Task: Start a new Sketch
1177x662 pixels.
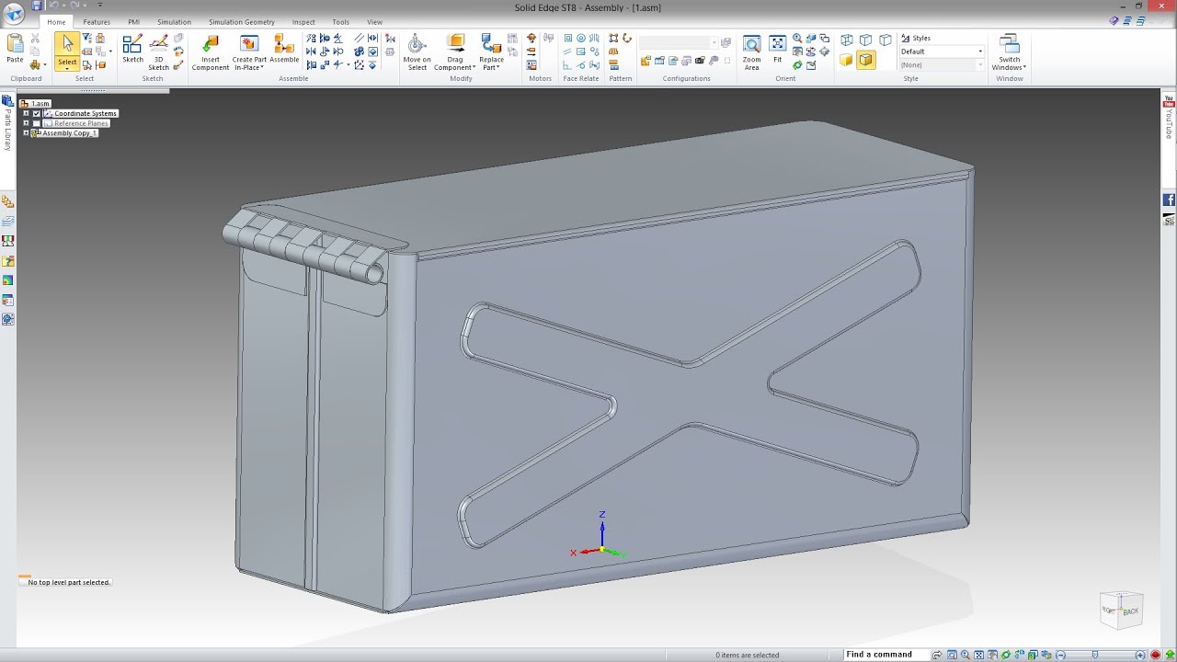Action: point(132,50)
